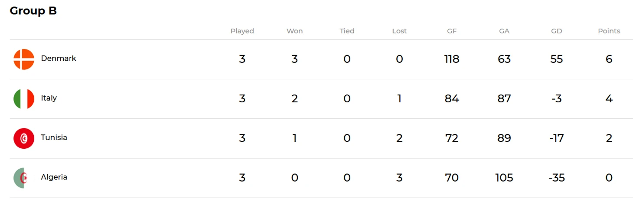
Task: Click the Tunisia flag icon
Action: pos(24,138)
